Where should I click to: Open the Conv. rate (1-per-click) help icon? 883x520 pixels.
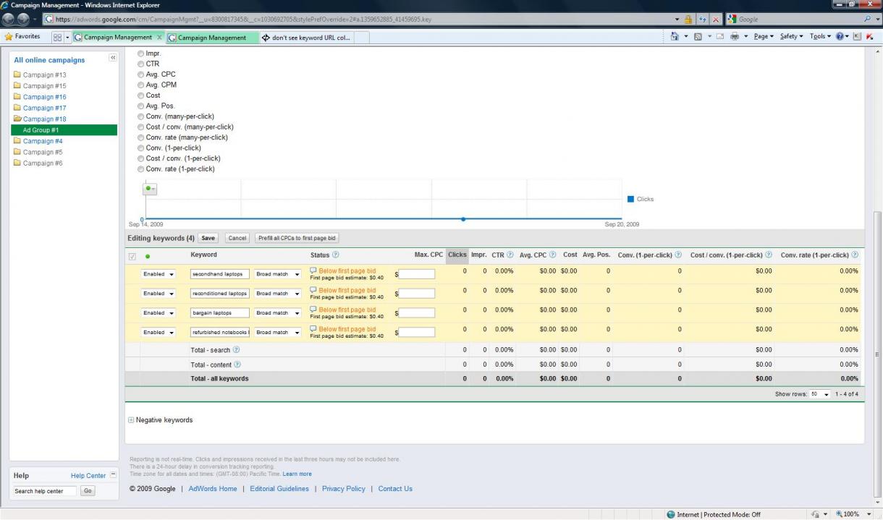point(855,255)
